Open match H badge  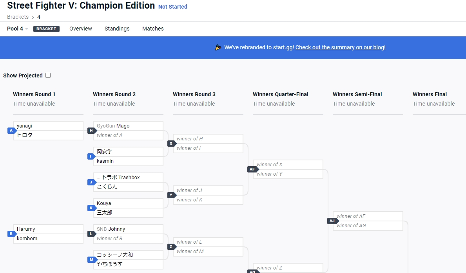92,131
